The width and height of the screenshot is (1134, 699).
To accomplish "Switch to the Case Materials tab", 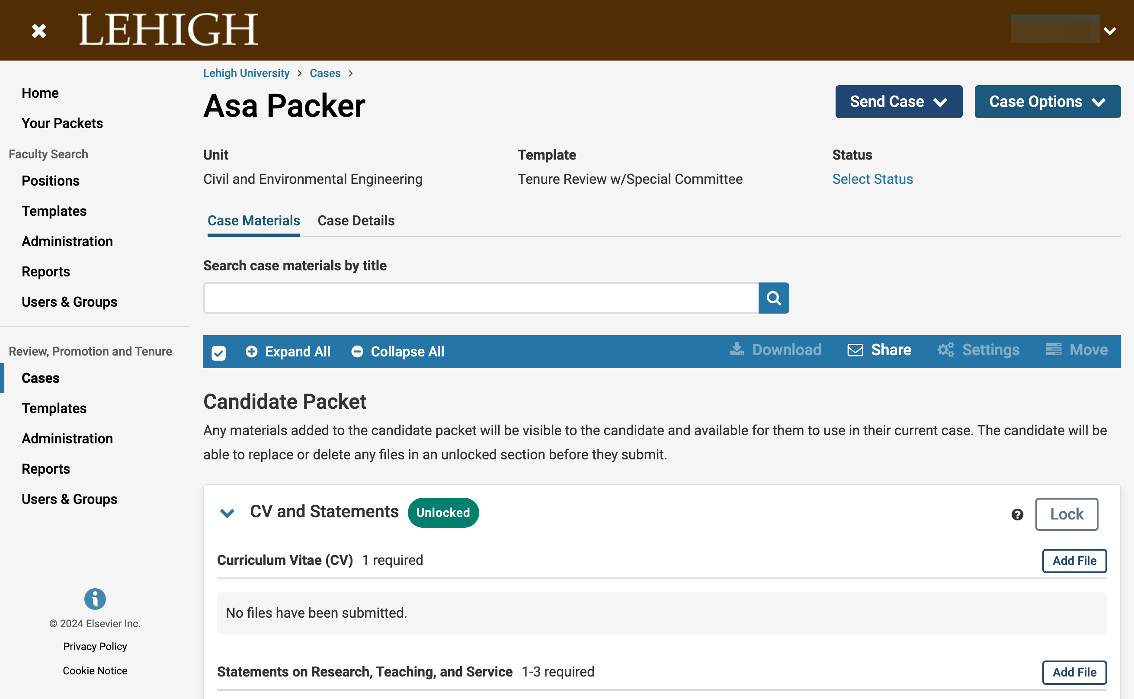I will [254, 221].
